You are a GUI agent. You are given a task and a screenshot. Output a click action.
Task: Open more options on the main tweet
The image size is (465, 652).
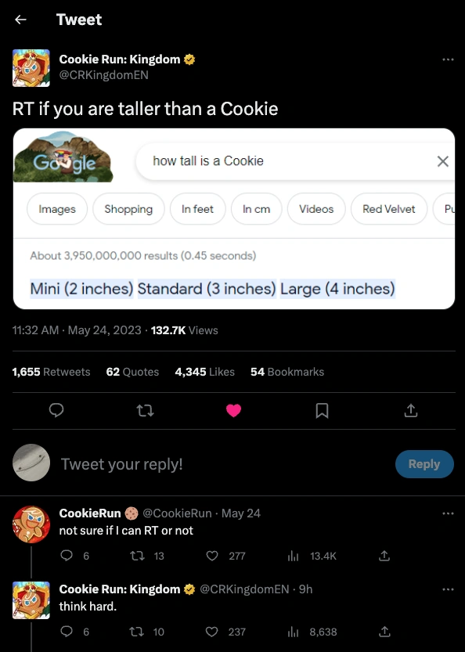coord(448,59)
